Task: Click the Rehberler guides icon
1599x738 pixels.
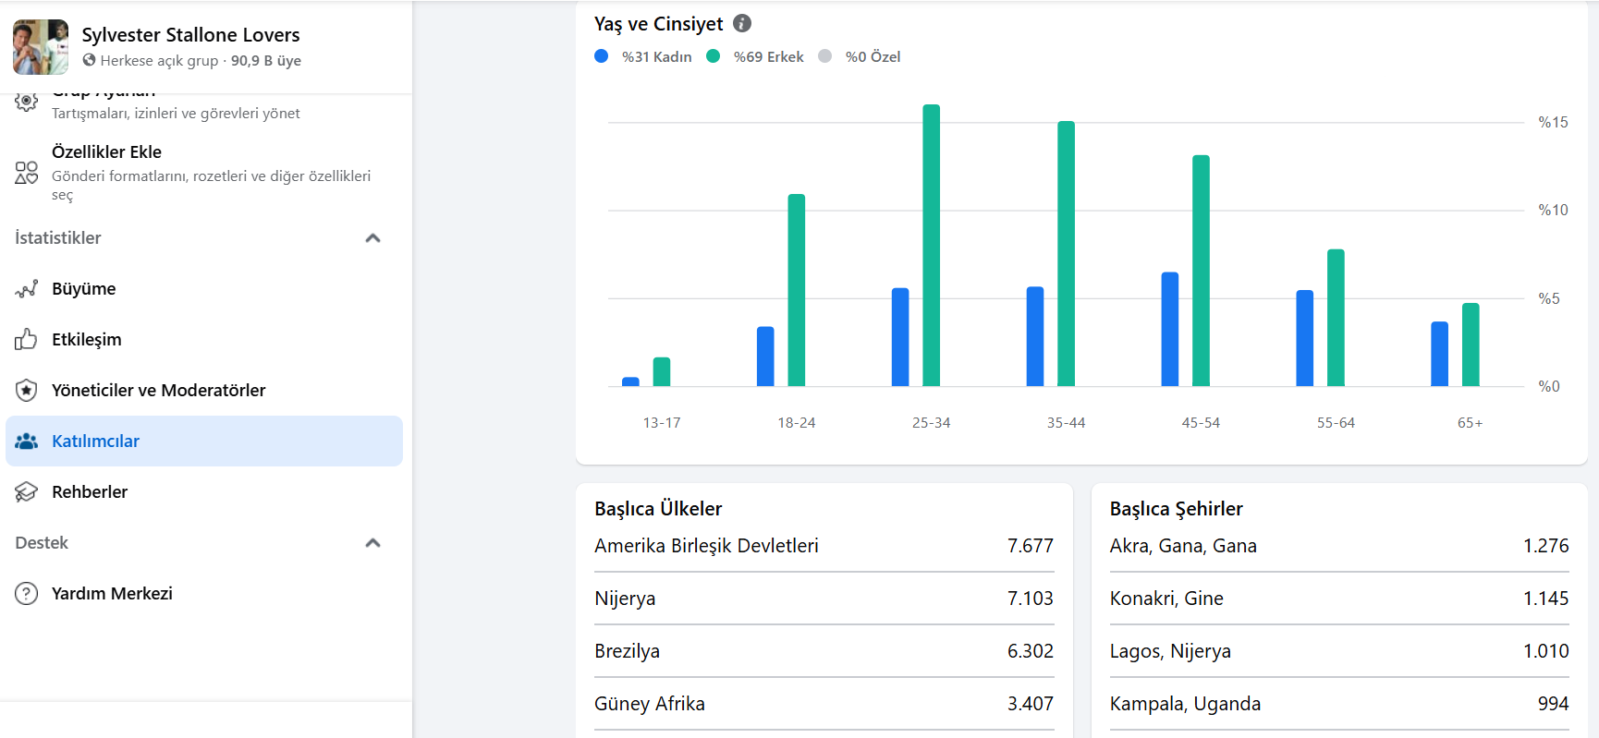Action: coord(27,492)
